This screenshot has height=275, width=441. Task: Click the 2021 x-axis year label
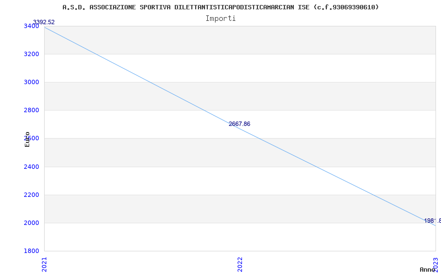click(x=45, y=265)
